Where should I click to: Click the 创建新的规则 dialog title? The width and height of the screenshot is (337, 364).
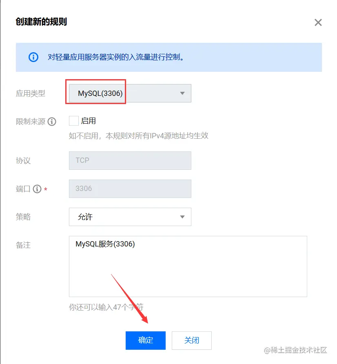click(41, 22)
